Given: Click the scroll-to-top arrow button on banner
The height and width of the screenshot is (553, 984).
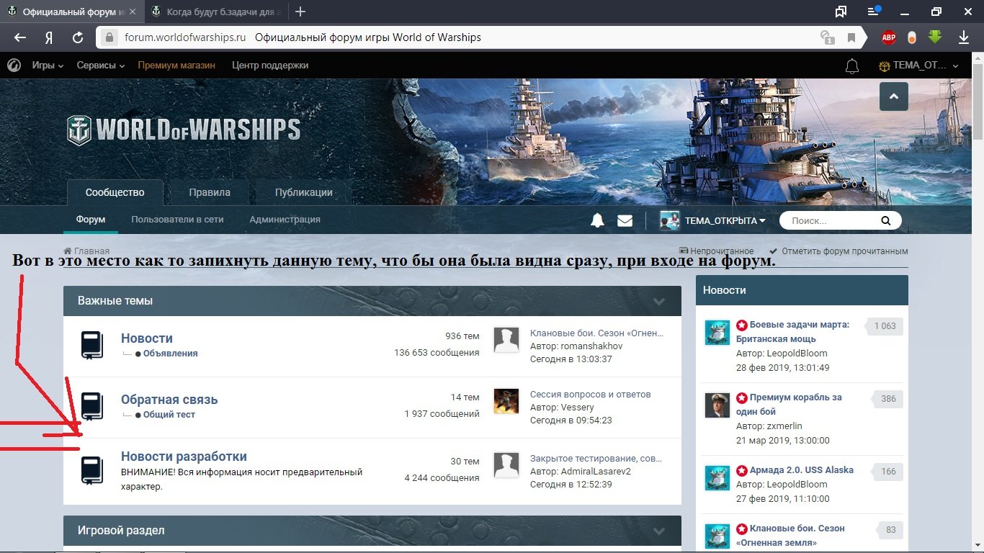Looking at the screenshot, I should [x=893, y=96].
